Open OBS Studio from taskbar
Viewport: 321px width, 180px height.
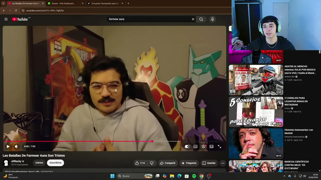pos(209,176)
